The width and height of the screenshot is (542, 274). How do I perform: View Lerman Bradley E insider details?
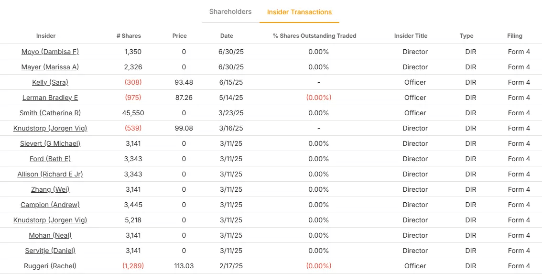(x=50, y=98)
